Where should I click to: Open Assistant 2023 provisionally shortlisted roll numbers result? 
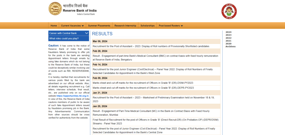coord(151,46)
